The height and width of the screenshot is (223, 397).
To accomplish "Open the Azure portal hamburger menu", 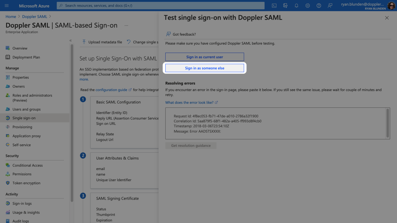I will click(x=7, y=6).
